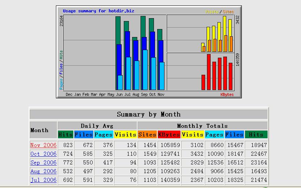Image resolution: width=301 pixels, height=188 pixels.
Task: Select the Nov 2006 KBytes value 105859
Action: pos(170,145)
